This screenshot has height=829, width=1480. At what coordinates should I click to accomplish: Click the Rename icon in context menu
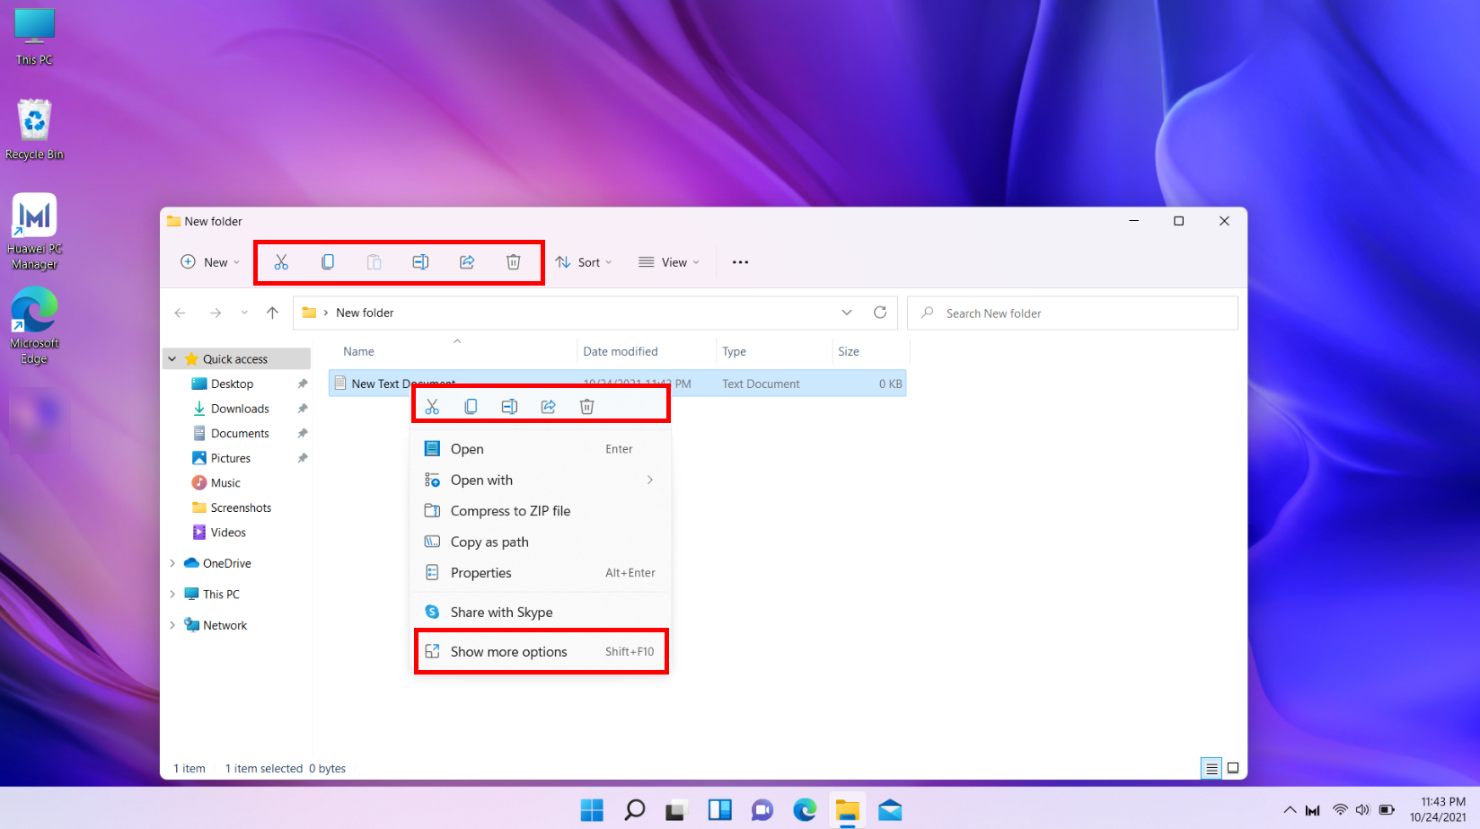pyautogui.click(x=509, y=407)
